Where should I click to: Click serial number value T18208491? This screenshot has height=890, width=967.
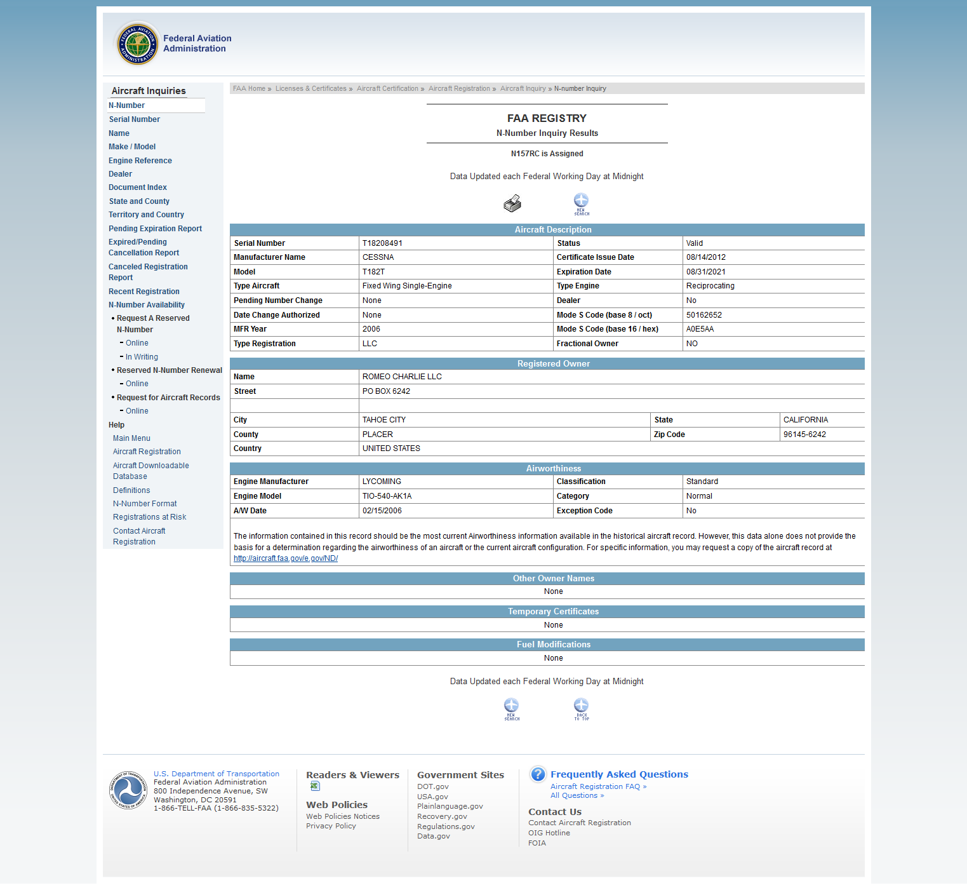pyautogui.click(x=382, y=243)
